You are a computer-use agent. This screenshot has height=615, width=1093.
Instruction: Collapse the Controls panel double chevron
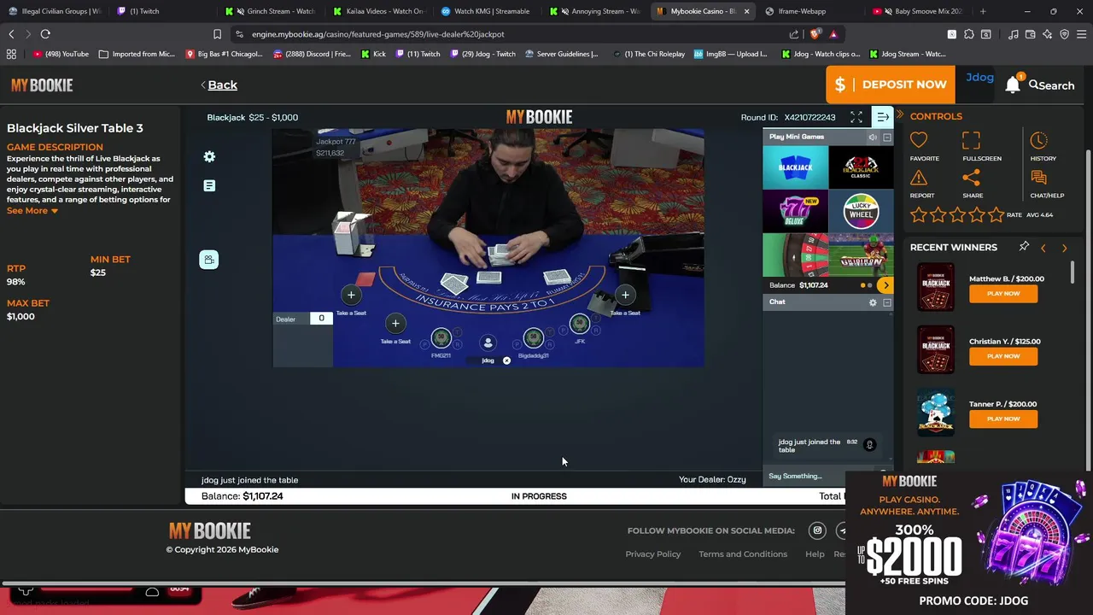(899, 114)
